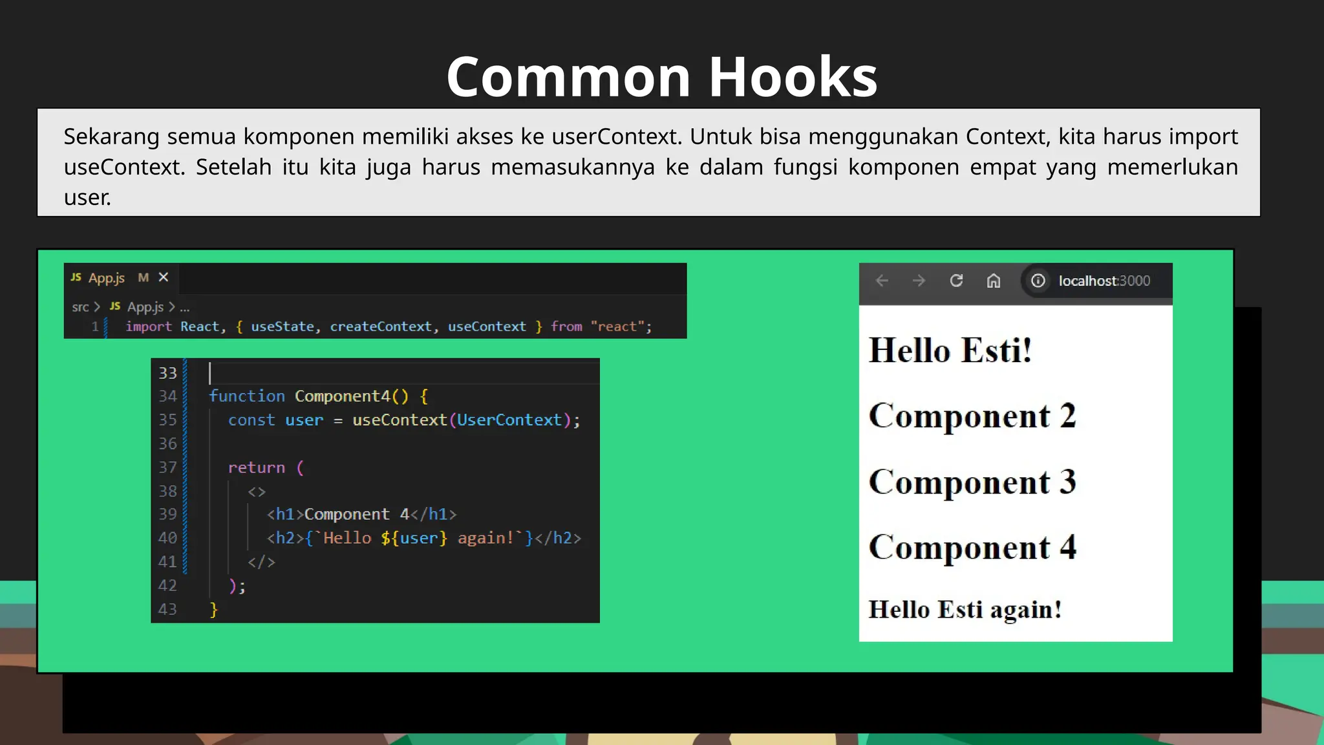Screen dimensions: 1324x745
Task: Click the Common Hooks slide title
Action: 661,76
